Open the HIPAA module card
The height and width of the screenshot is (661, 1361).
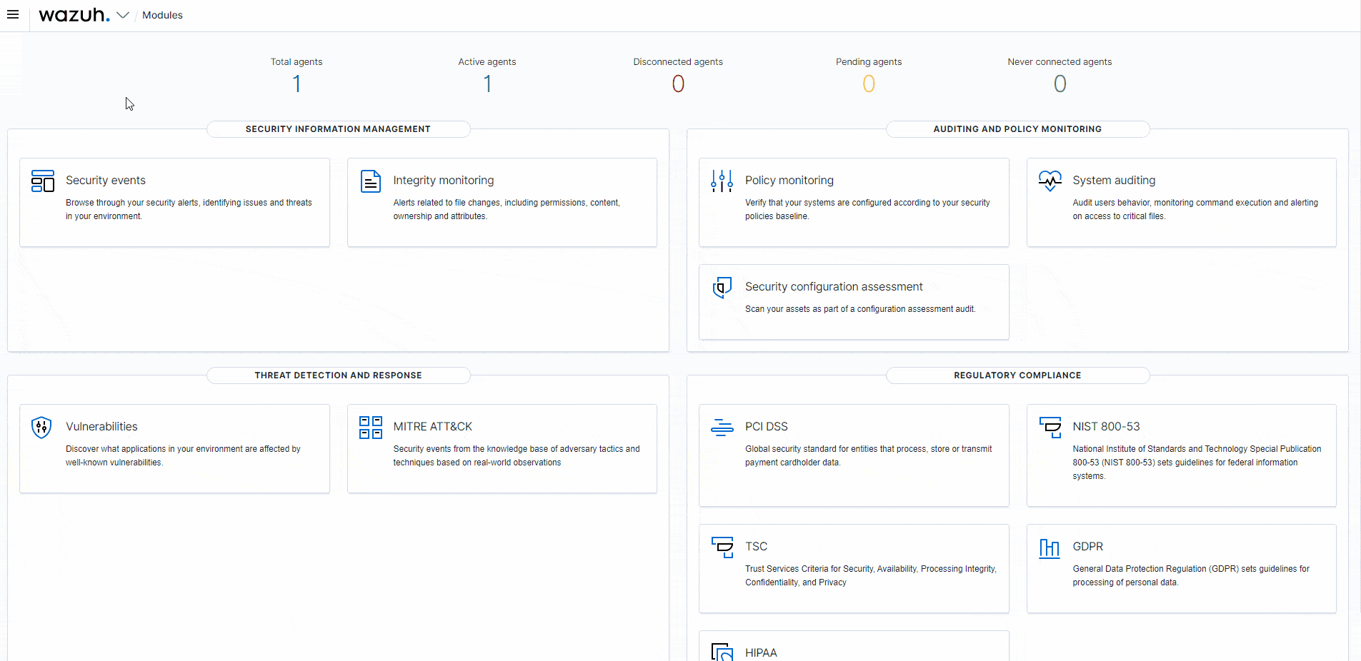point(761,652)
